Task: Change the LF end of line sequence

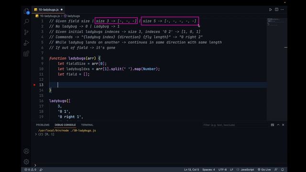Action: [x=231, y=170]
